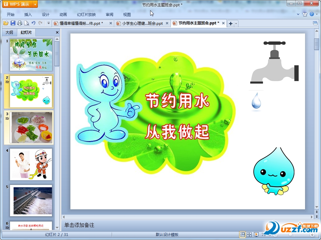Open the quick access toolbar customize dropdown
The height and width of the screenshot is (240, 321).
click(x=48, y=23)
